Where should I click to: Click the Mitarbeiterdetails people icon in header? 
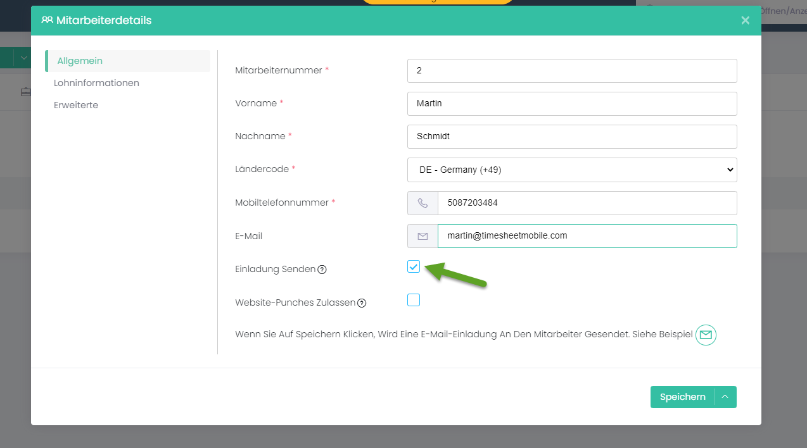point(47,20)
